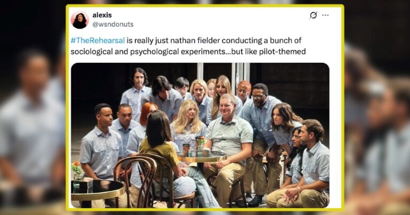This screenshot has width=410, height=215.
Task: Click the display name alexis
Action: [x=102, y=15]
